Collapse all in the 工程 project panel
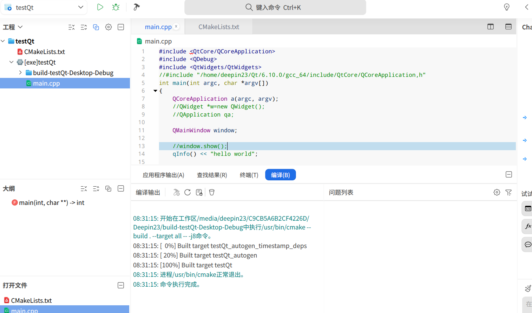This screenshot has height=313, width=532. click(x=72, y=27)
